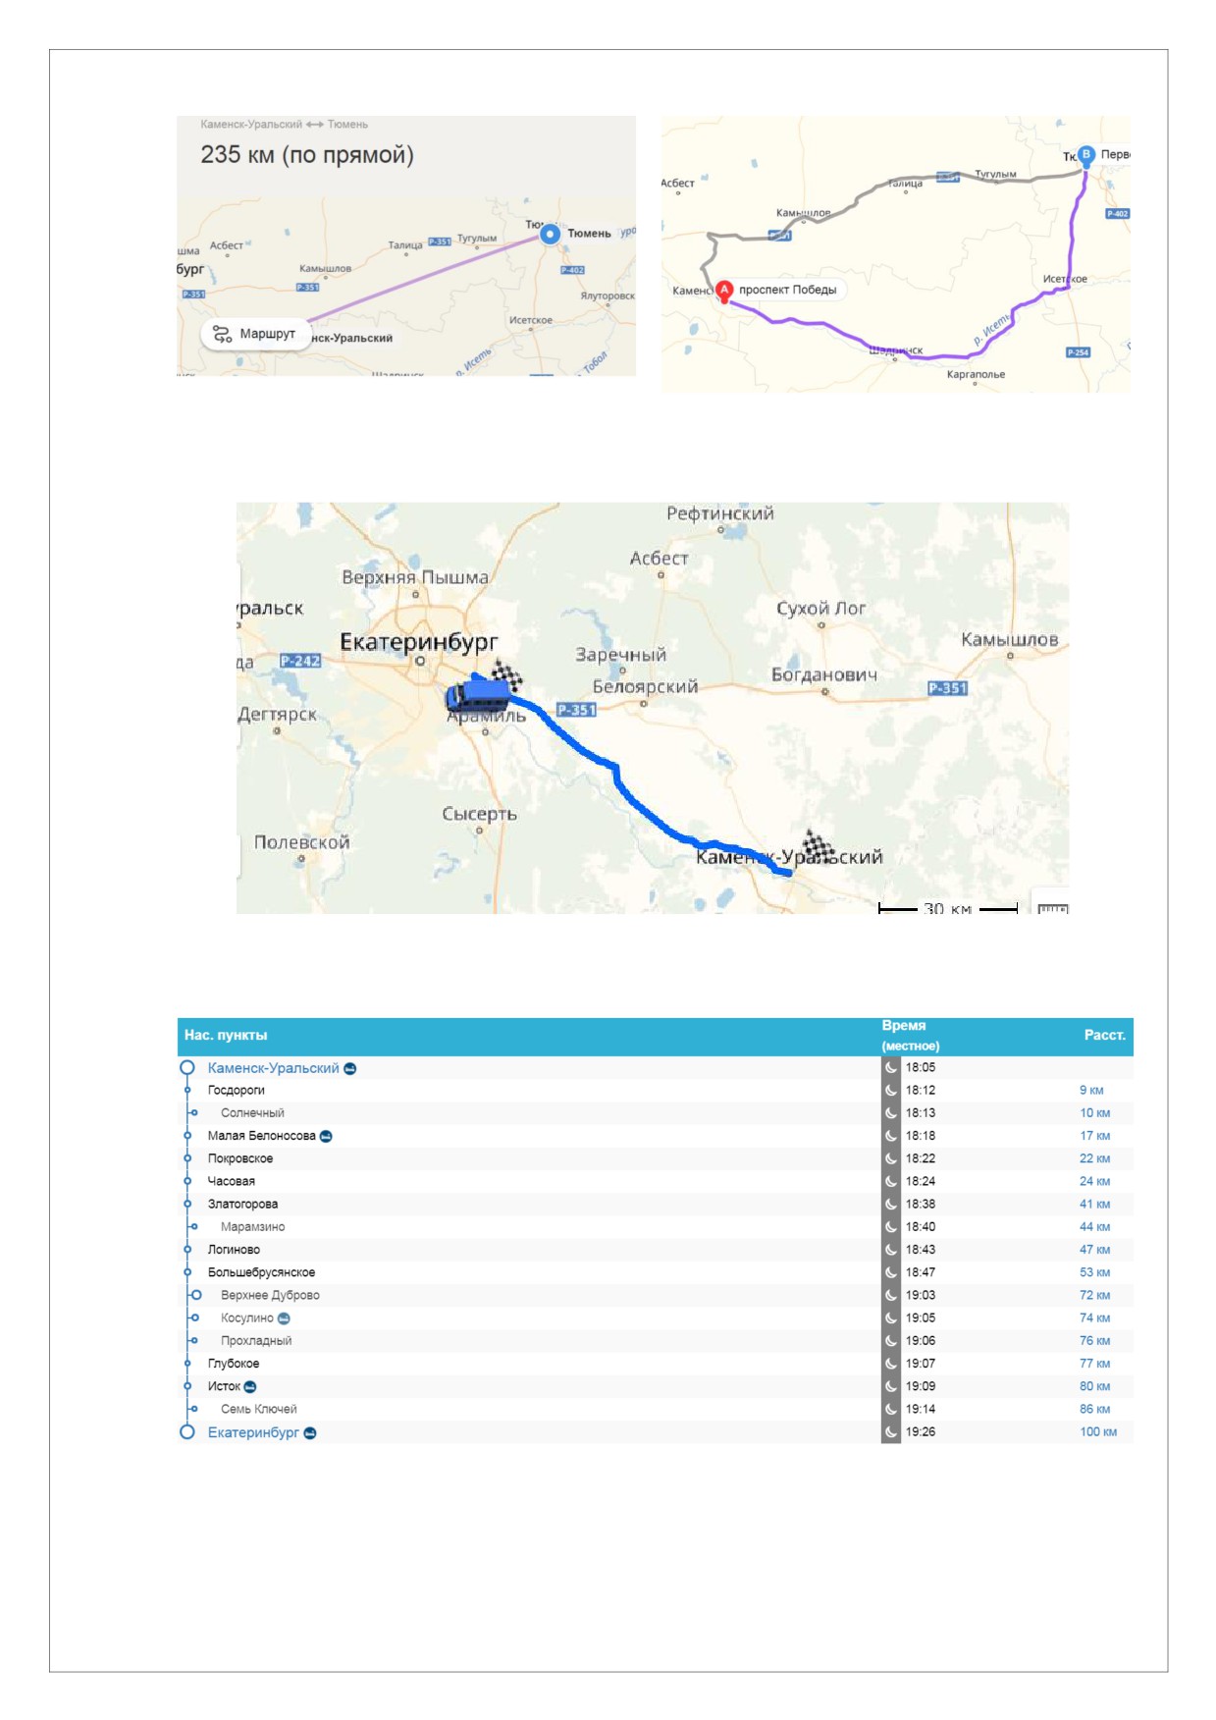1216x1720 pixels.
Task: Select the Верхнее Дуброво stop row
Action: 655,1295
